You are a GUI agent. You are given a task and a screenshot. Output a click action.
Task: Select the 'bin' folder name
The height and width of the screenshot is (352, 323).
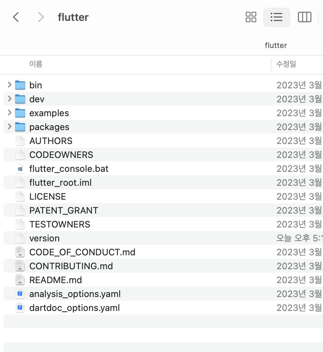[x=36, y=85]
